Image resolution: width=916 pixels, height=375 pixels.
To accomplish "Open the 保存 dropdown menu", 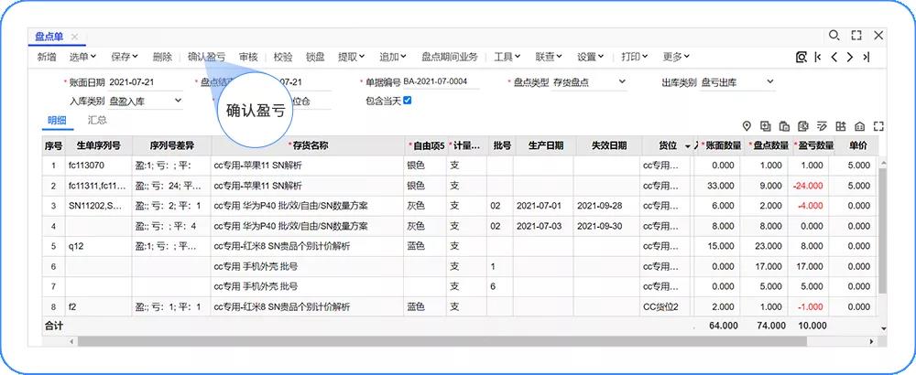I will point(125,57).
